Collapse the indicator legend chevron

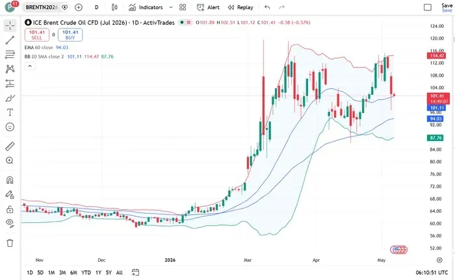[30, 66]
